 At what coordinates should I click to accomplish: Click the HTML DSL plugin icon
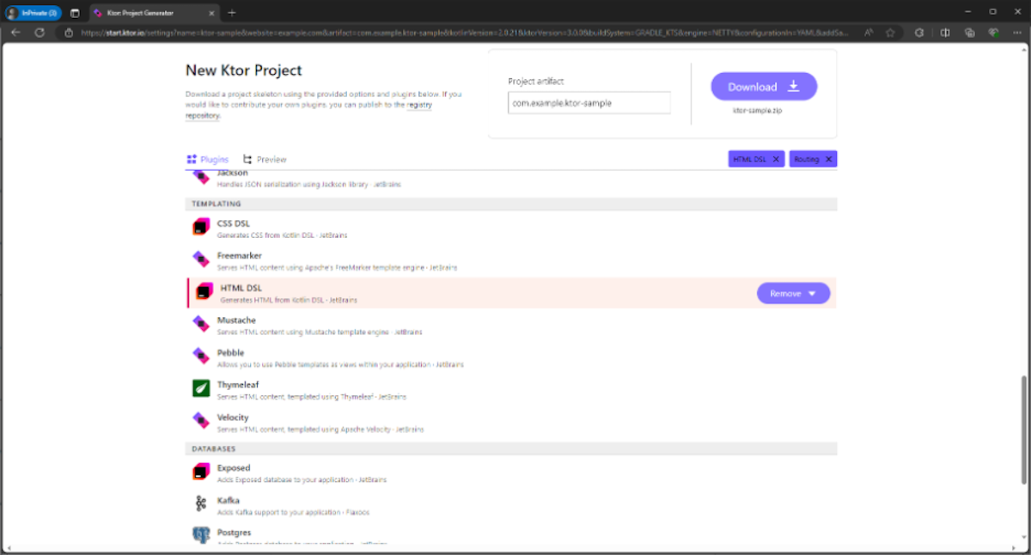(204, 292)
